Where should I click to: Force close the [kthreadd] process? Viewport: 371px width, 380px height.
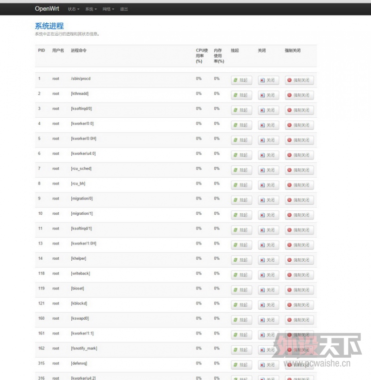point(299,95)
